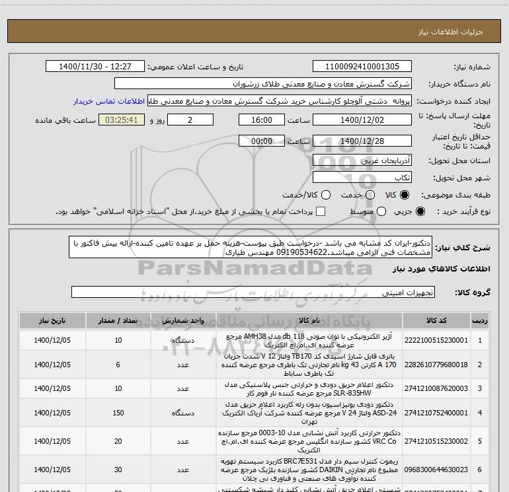Click the تعداد / مقدار column header

(x=118, y=321)
